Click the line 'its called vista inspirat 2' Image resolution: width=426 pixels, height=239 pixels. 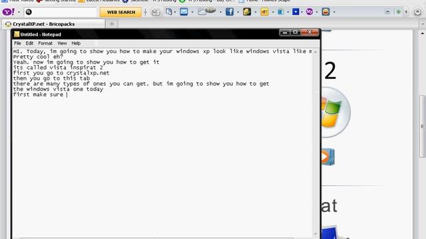(58, 68)
